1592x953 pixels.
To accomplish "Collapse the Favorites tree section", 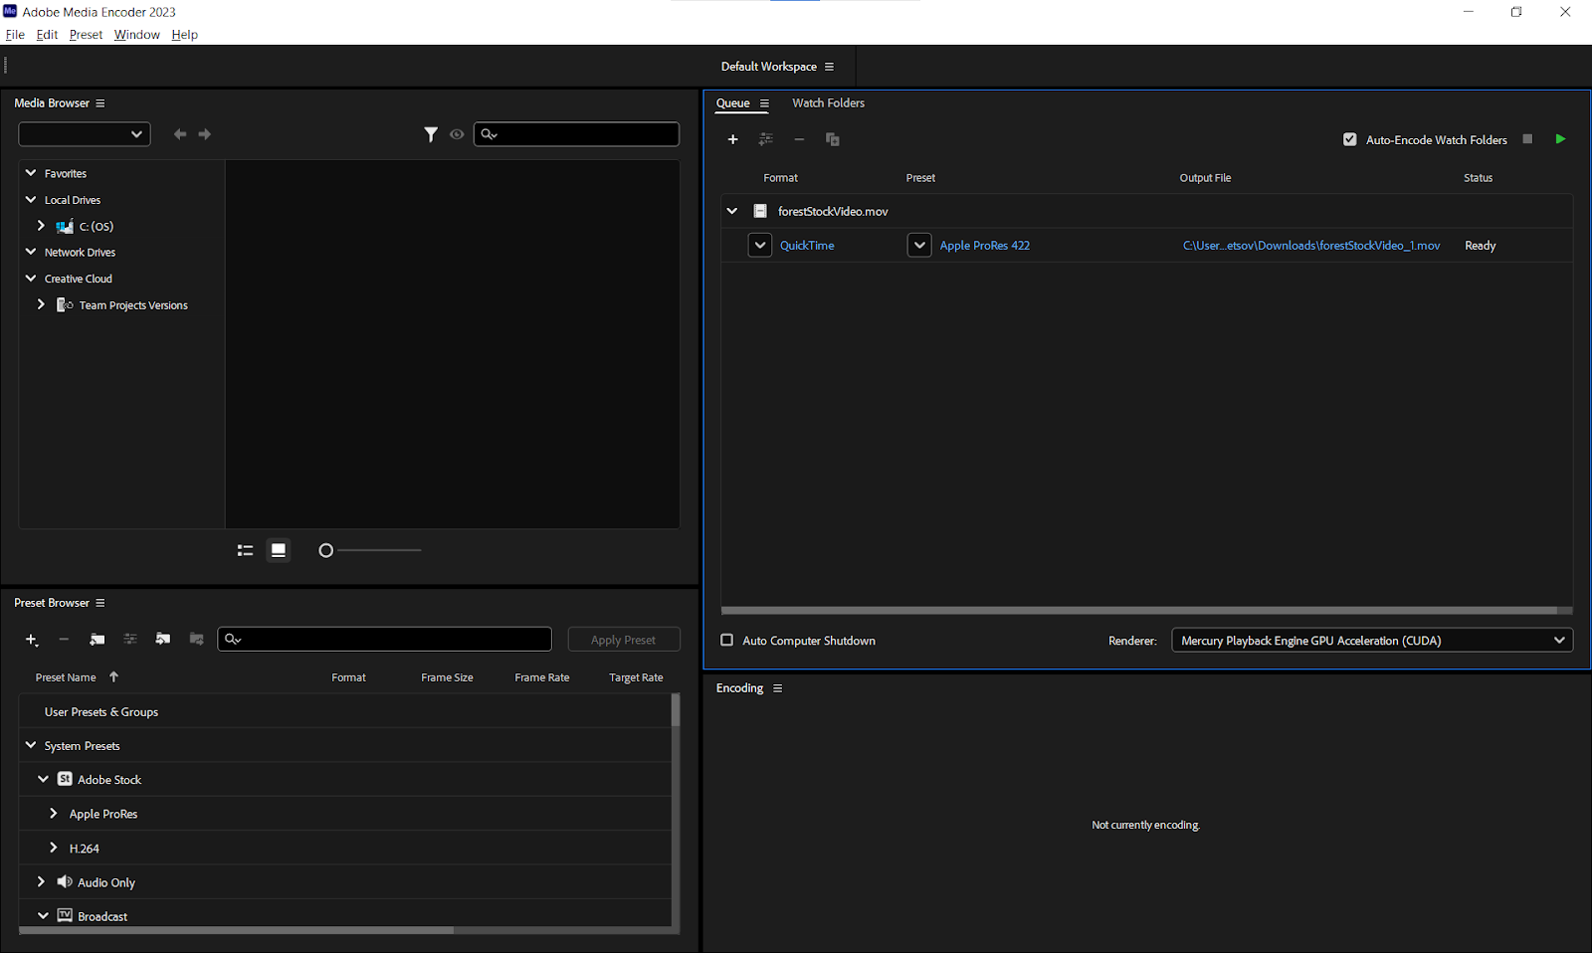I will [31, 173].
